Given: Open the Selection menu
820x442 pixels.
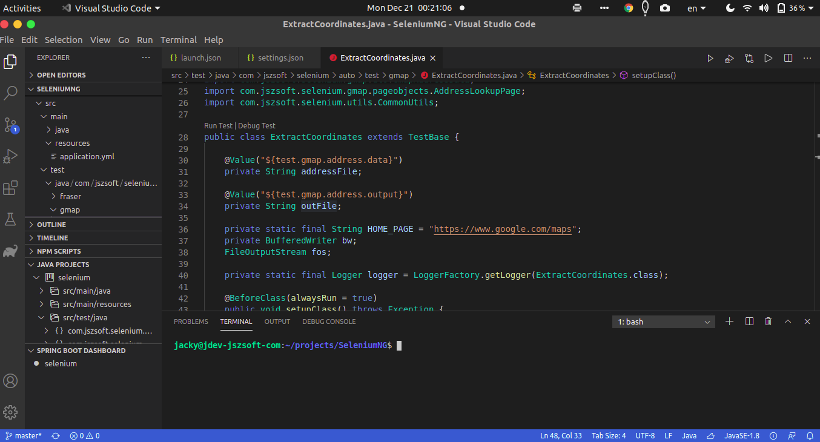Looking at the screenshot, I should click(64, 40).
